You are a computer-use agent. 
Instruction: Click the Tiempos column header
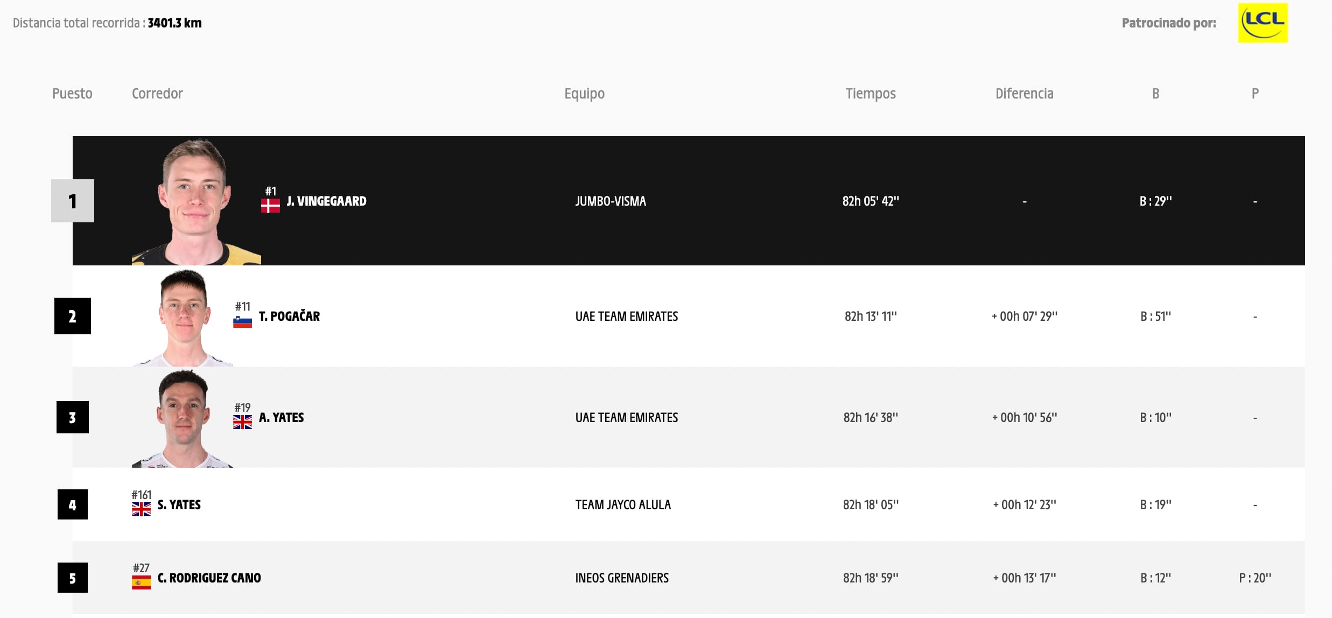click(871, 94)
